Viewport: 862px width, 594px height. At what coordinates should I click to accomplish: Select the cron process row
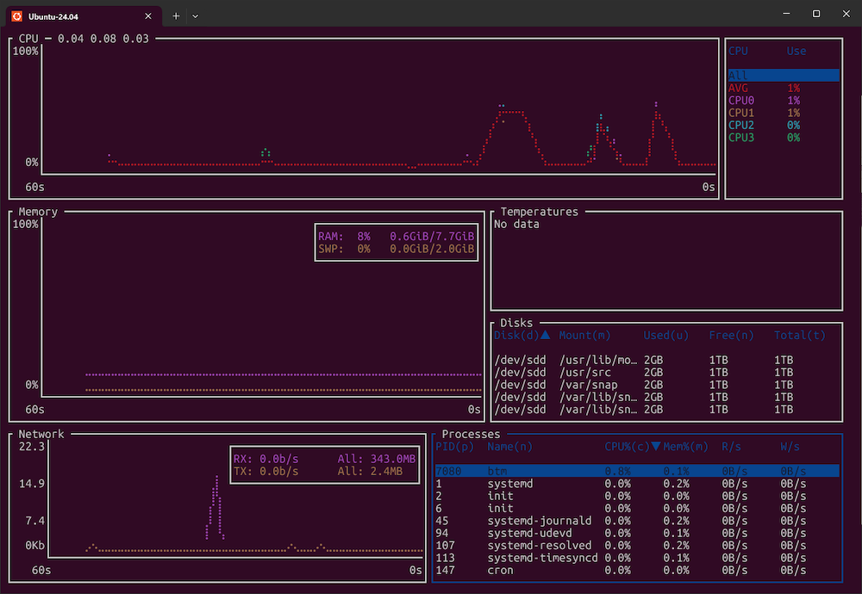pos(500,570)
